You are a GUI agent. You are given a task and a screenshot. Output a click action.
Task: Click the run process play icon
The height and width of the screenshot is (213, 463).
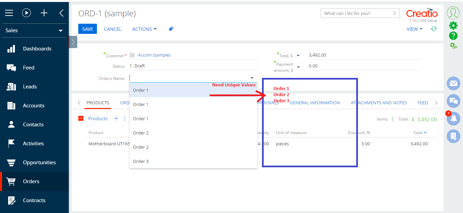click(x=27, y=13)
